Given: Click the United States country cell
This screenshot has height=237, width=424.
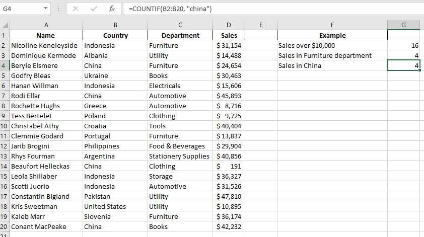Looking at the screenshot, I should click(x=115, y=206).
